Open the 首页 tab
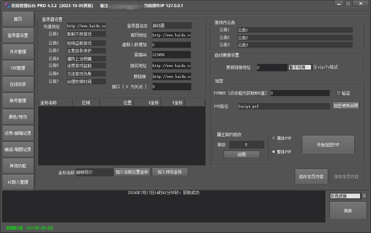This screenshot has width=371, height=233. [x=18, y=19]
